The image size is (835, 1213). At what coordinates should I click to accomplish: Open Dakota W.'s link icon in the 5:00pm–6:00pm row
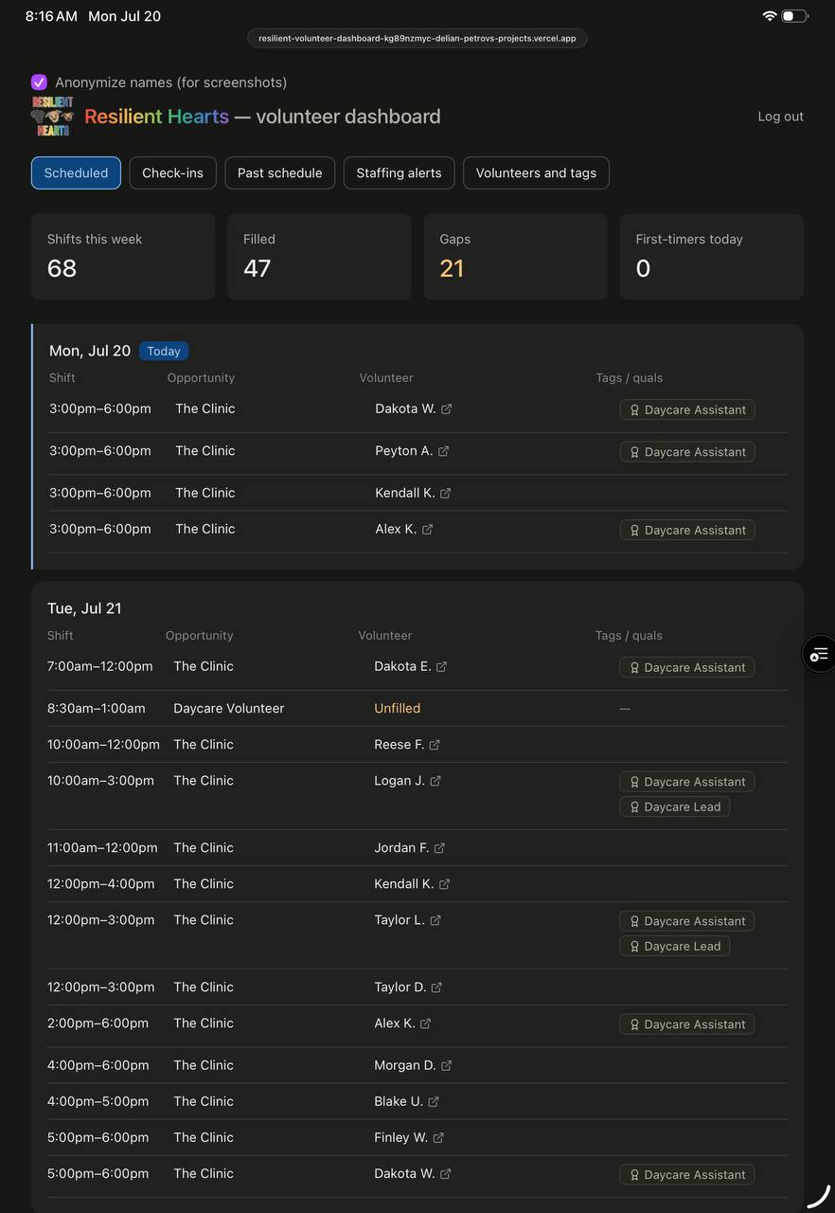(x=445, y=1173)
